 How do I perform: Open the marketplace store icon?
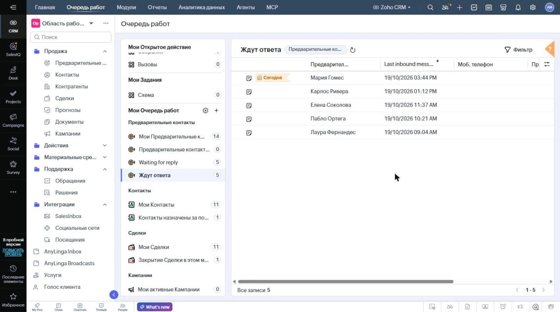pos(503,7)
